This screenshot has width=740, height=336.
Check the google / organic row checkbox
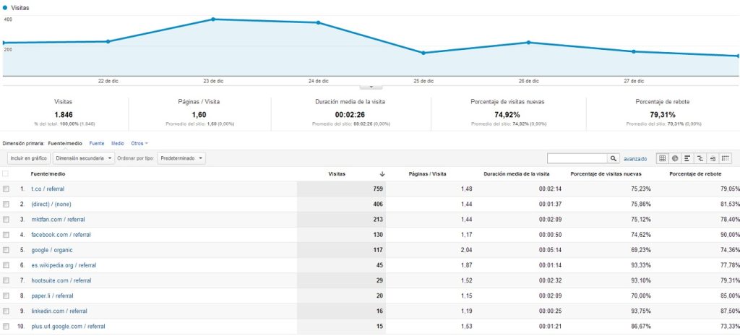click(x=6, y=250)
